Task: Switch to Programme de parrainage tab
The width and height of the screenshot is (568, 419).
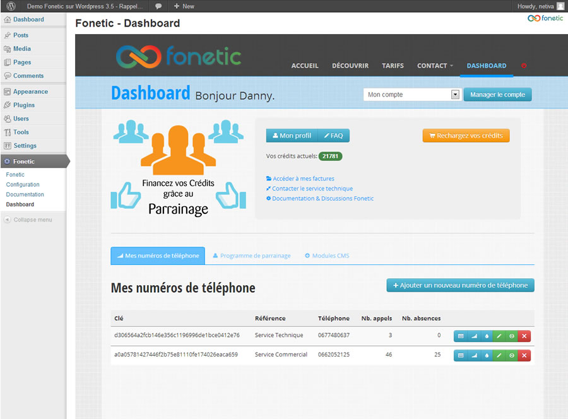Action: coord(252,256)
